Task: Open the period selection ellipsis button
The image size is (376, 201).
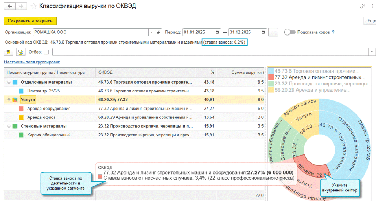Action: click(x=273, y=32)
